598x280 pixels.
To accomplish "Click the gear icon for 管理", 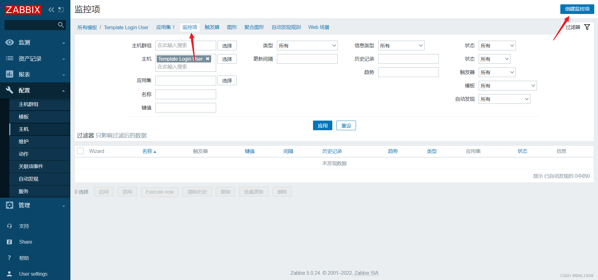I will [10, 205].
